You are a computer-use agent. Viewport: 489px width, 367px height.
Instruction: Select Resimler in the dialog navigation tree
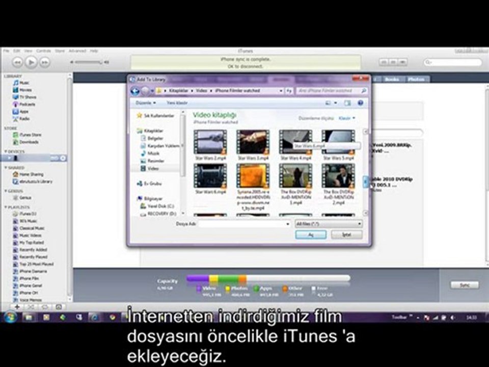click(152, 161)
